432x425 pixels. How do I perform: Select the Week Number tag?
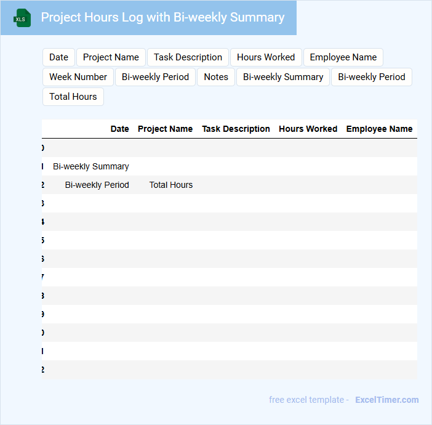coord(78,77)
